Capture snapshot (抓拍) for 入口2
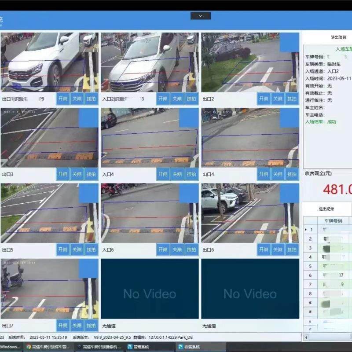This screenshot has width=352, height=352. (x=191, y=99)
